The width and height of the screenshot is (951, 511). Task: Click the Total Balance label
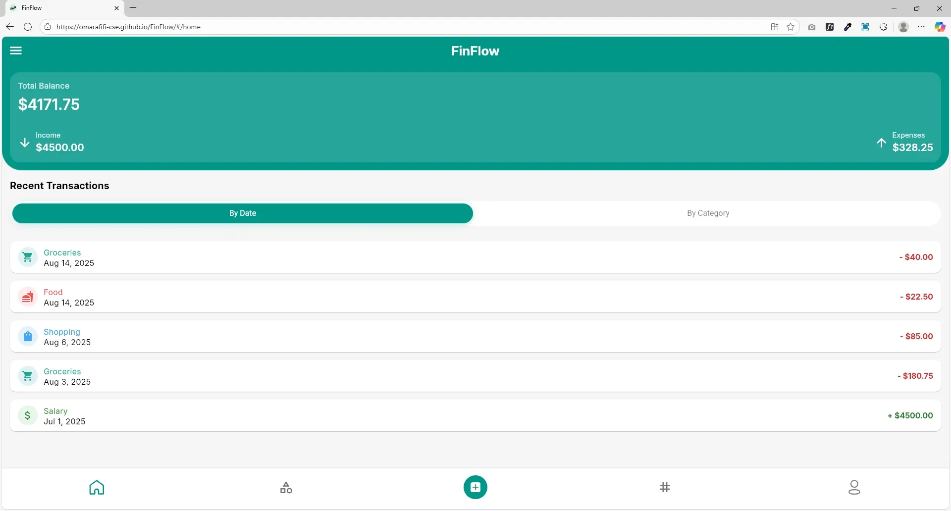point(44,86)
